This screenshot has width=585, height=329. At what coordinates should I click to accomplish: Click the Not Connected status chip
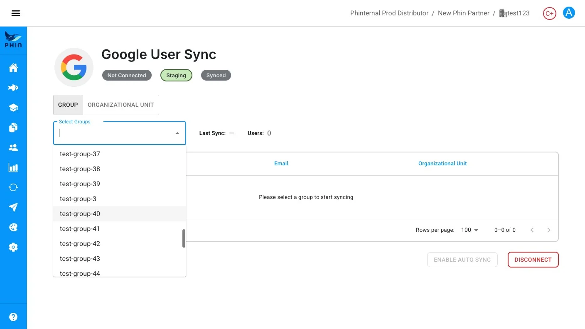(x=127, y=75)
